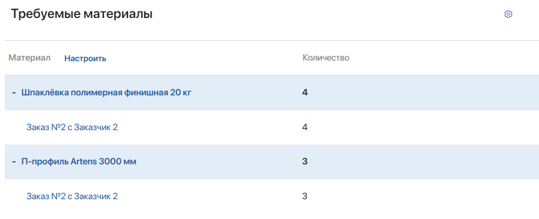
Task: Select bold quantity 3 in П-профиль group row
Action: pos(305,161)
